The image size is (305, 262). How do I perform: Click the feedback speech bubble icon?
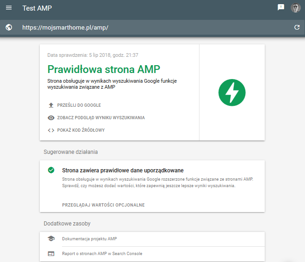point(280,7)
